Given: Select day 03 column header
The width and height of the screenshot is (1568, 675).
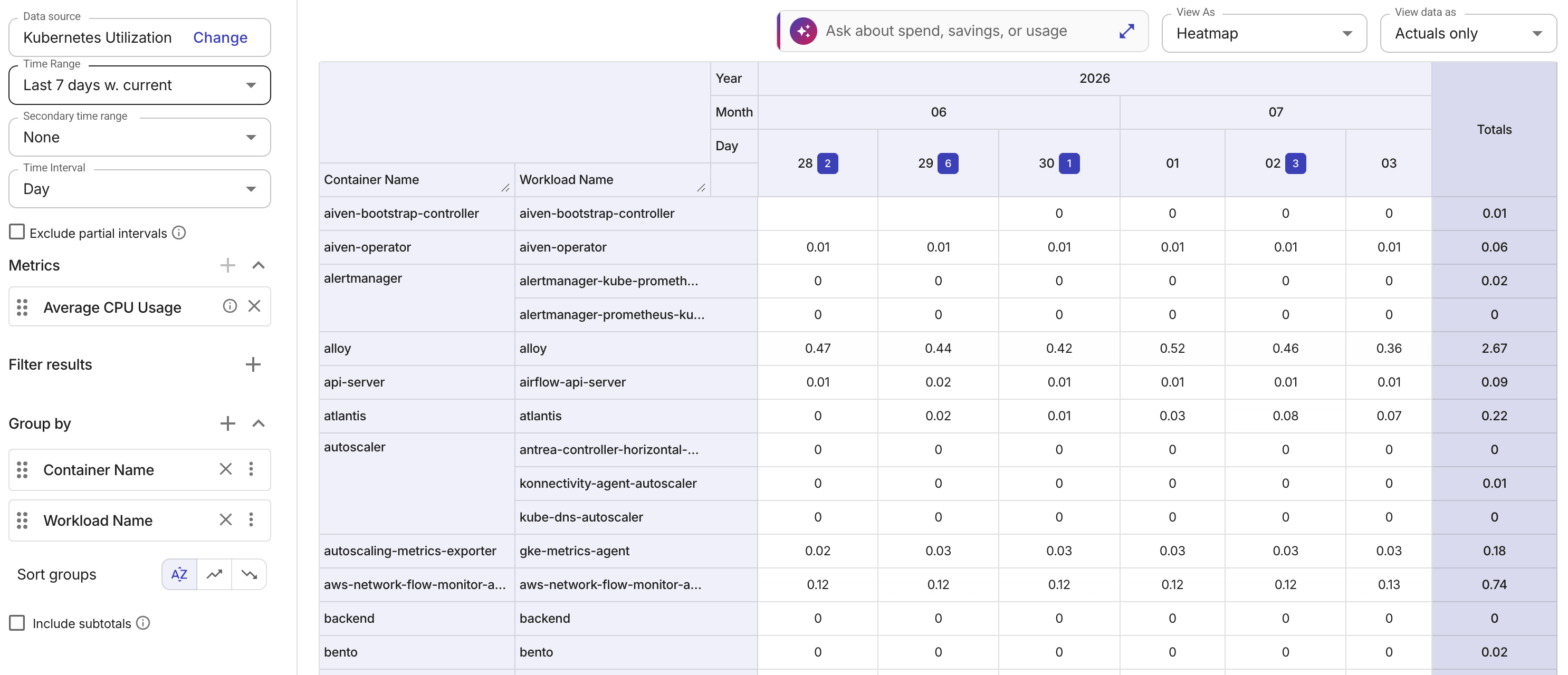Looking at the screenshot, I should (1389, 163).
